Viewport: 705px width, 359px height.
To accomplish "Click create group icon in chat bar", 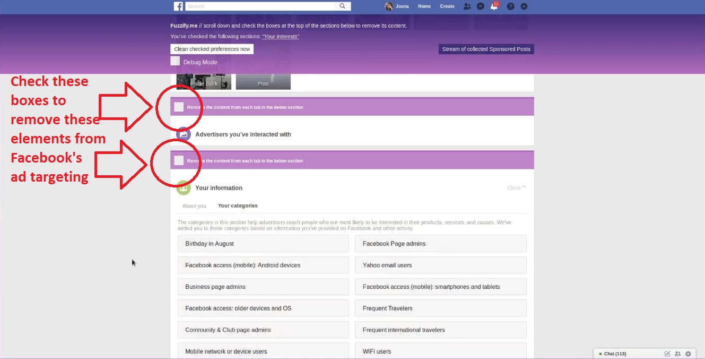I will coord(677,354).
